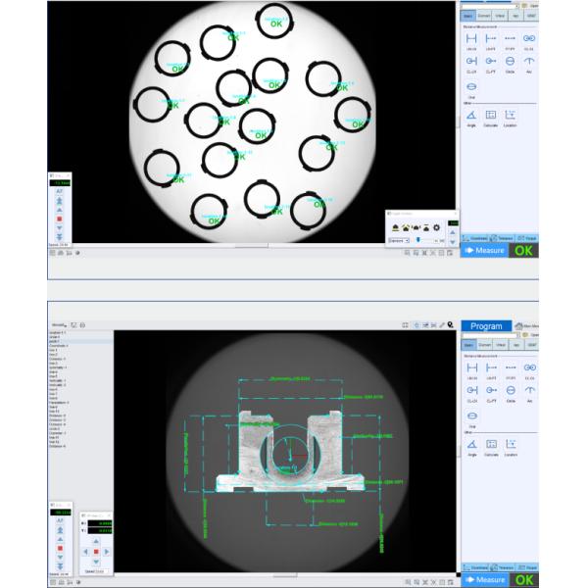
Task: Click the red stop button in the XY move pad
Action: [x=95, y=551]
